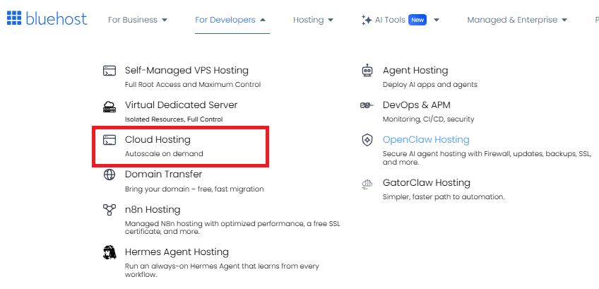Click the Cloud Hosting terminal icon

coord(109,140)
